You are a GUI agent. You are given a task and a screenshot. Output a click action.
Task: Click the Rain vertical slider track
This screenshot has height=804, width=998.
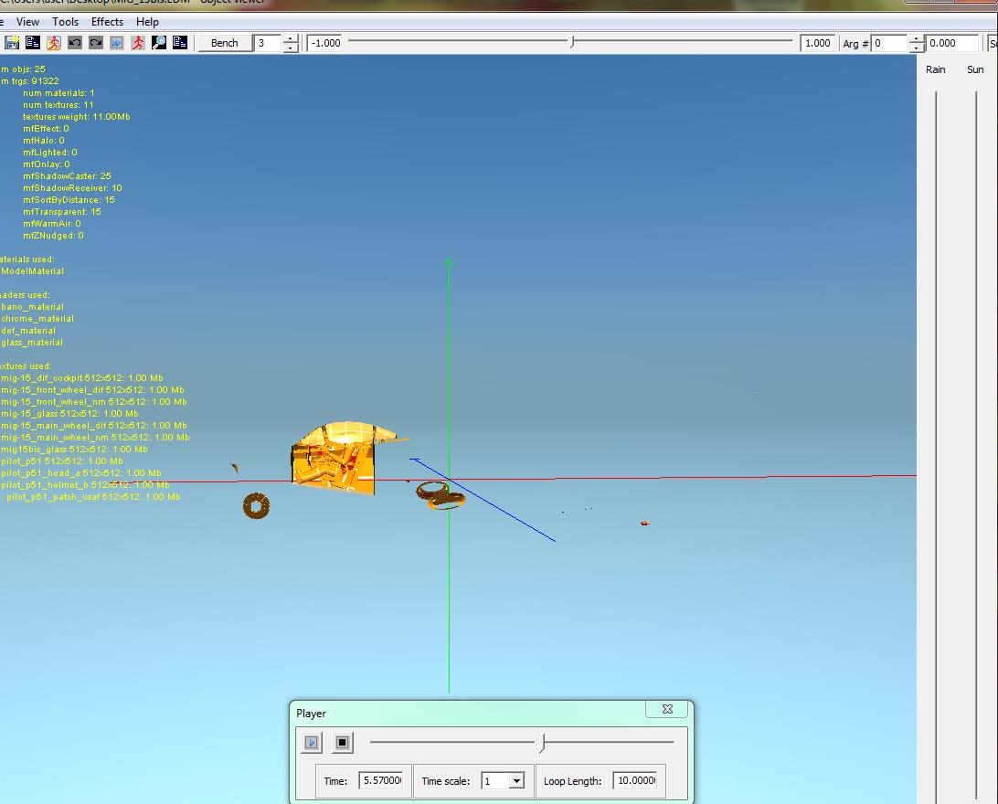pyautogui.click(x=936, y=445)
